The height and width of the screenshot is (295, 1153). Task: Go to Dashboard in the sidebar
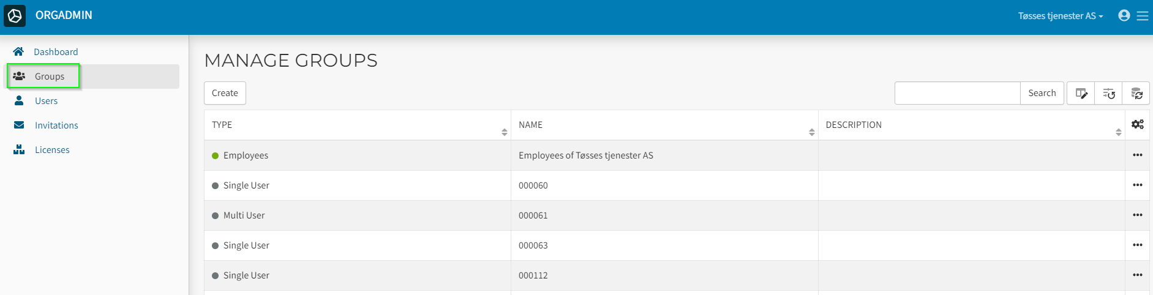tap(56, 52)
